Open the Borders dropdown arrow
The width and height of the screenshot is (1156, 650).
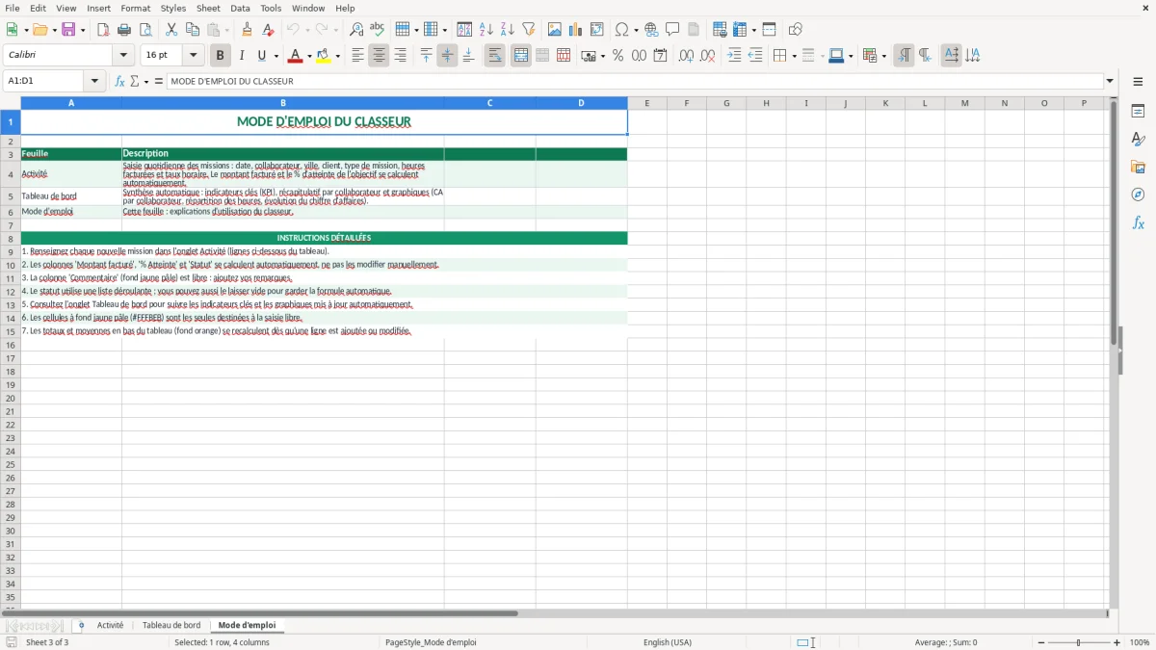tap(794, 56)
